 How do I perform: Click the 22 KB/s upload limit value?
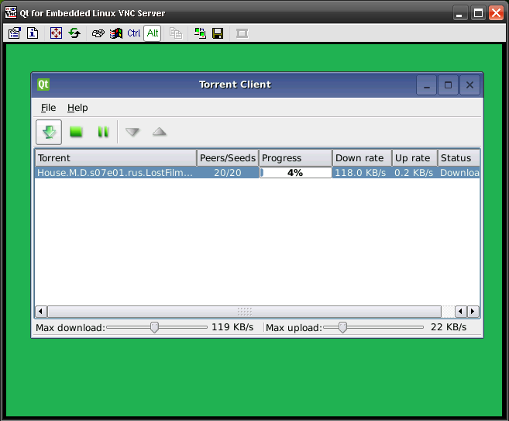tap(449, 327)
